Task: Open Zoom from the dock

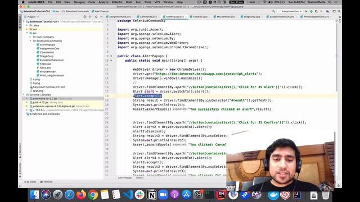Action: pos(163,195)
